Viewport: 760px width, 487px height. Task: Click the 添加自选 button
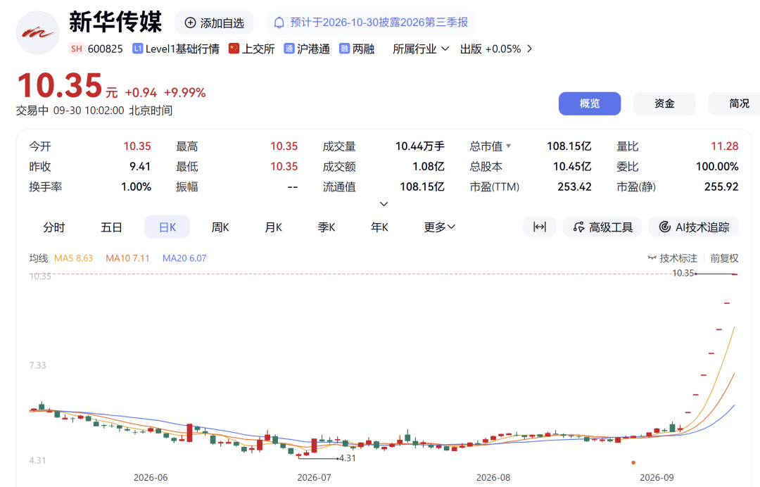[214, 23]
